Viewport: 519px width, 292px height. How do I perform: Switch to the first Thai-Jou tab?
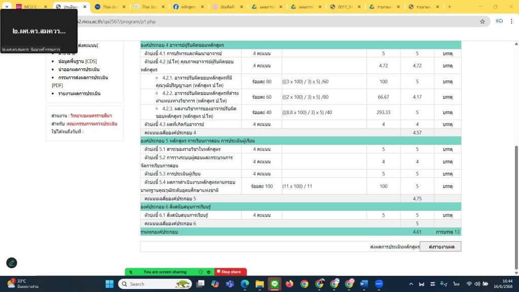pyautogui.click(x=110, y=7)
